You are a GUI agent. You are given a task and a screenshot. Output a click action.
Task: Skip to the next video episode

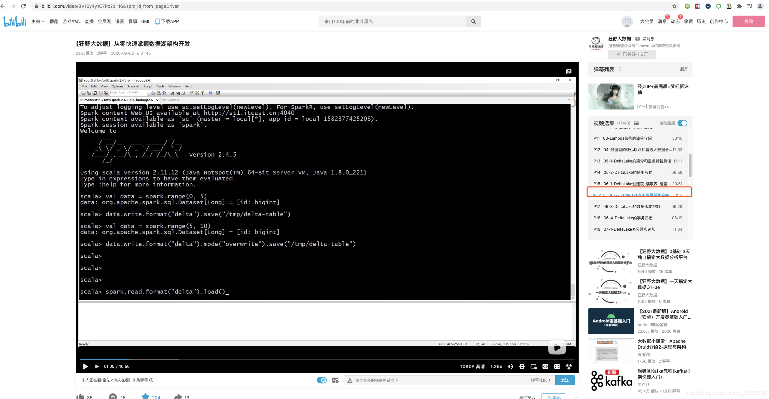pyautogui.click(x=97, y=367)
